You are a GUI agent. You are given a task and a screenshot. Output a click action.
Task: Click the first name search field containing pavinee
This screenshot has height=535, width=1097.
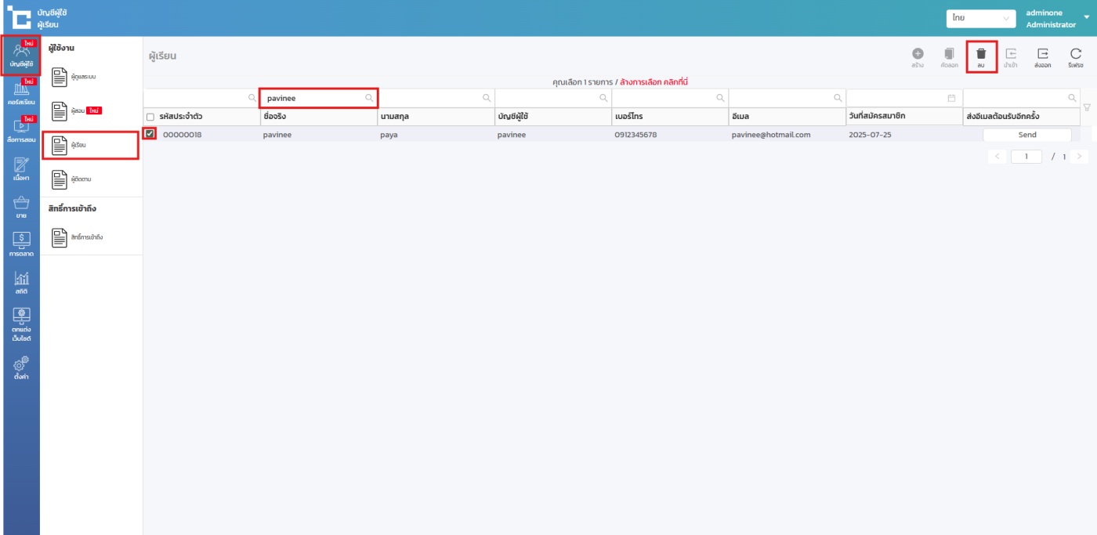click(x=313, y=98)
